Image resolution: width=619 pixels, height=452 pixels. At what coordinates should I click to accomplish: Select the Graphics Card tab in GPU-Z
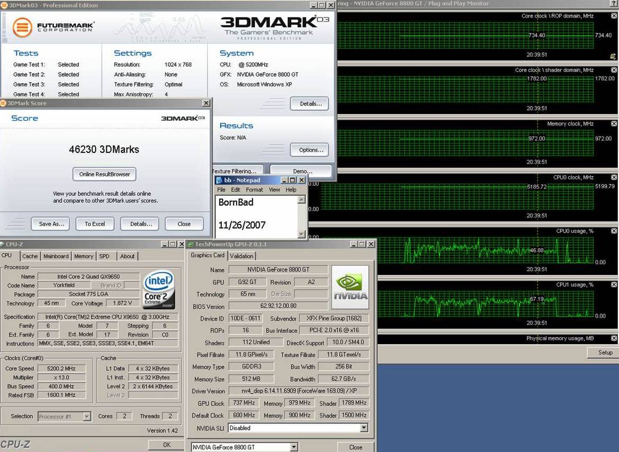tap(207, 256)
